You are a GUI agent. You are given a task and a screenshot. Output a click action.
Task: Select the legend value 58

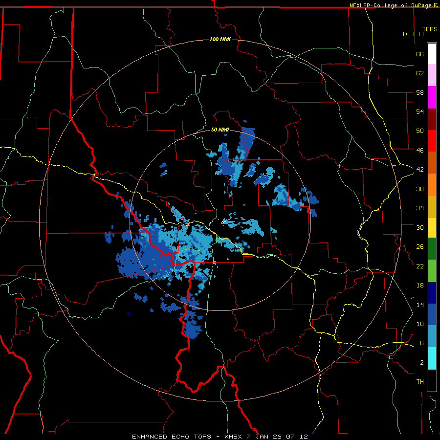420,92
